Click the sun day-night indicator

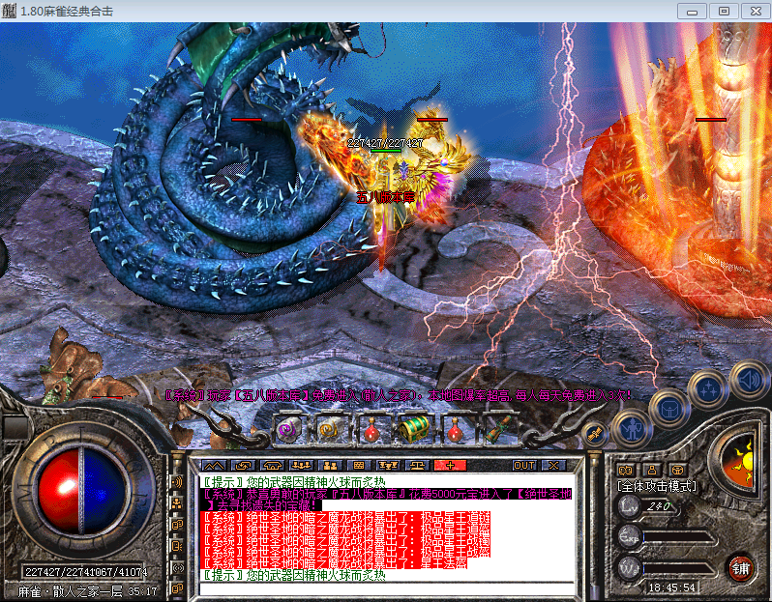743,455
